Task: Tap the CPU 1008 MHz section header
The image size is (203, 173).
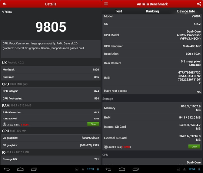Action: (x=15, y=84)
